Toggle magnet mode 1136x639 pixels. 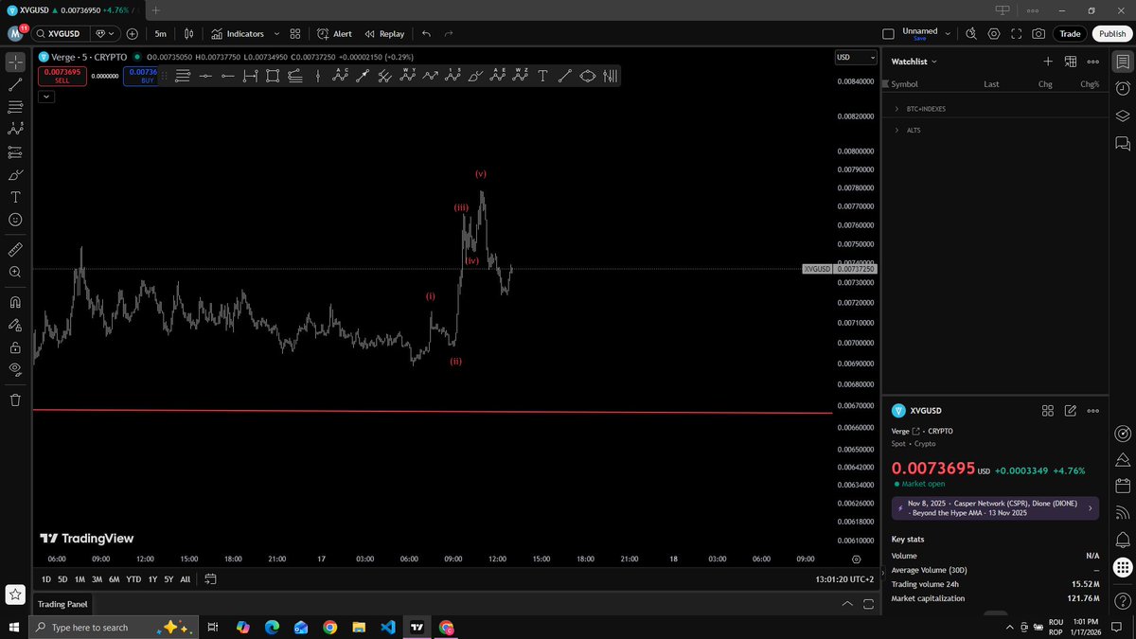click(x=15, y=303)
